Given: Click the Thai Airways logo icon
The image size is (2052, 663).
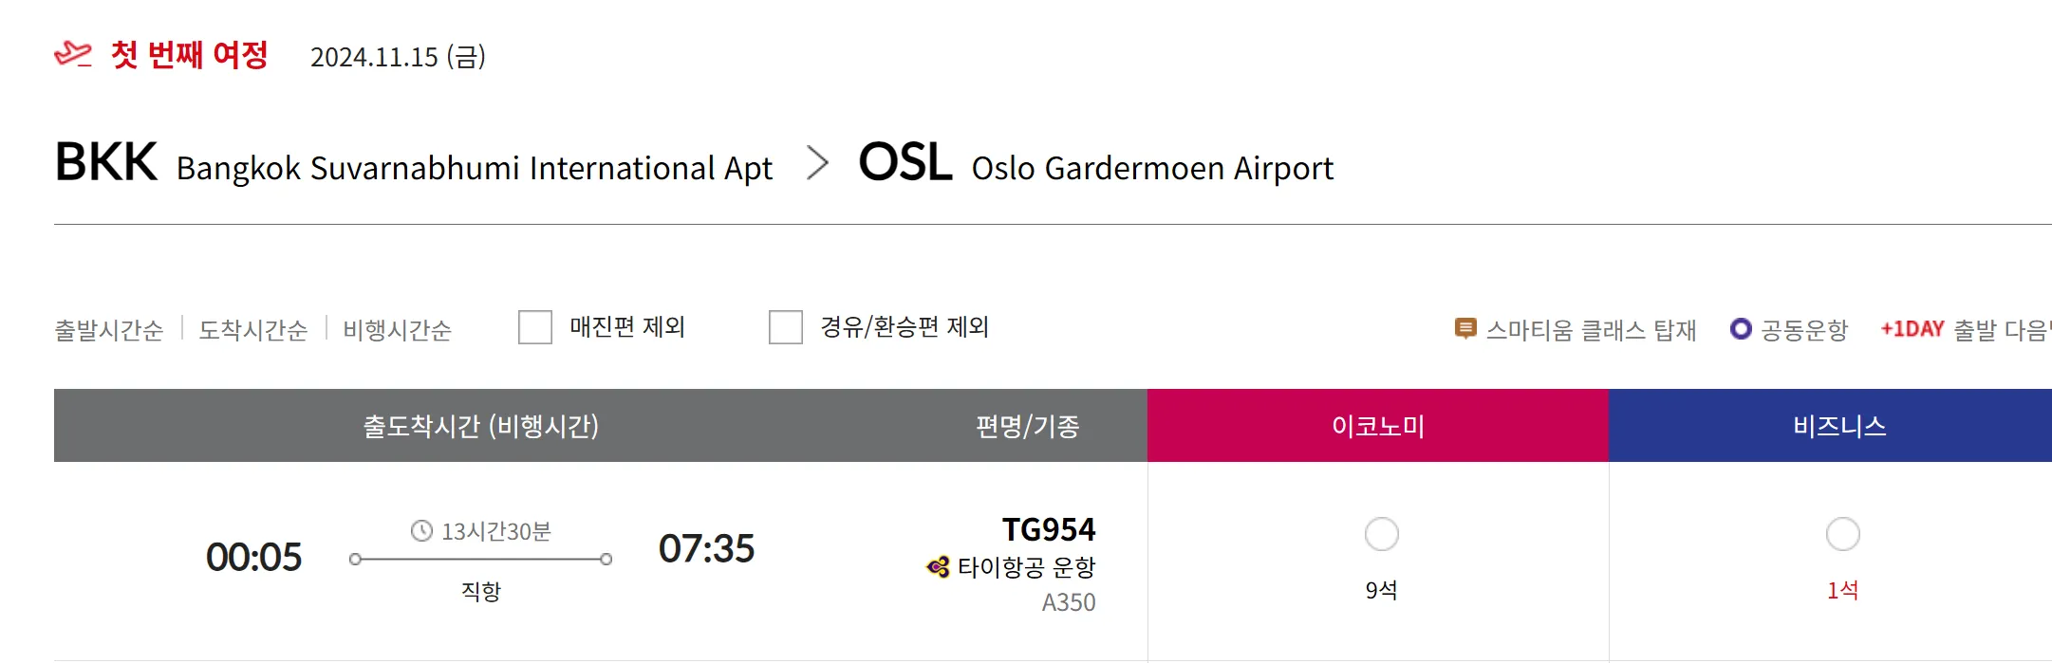Looking at the screenshot, I should click(x=938, y=567).
